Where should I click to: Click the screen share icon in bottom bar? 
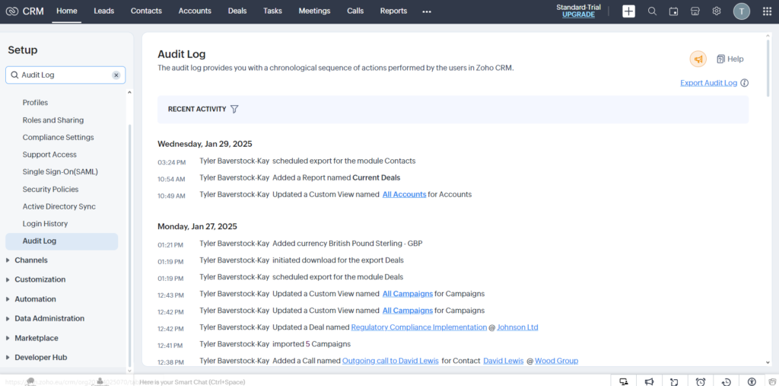tap(623, 381)
